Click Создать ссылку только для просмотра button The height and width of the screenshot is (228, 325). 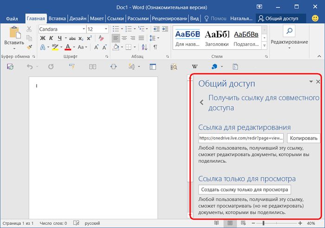[x=245, y=189]
